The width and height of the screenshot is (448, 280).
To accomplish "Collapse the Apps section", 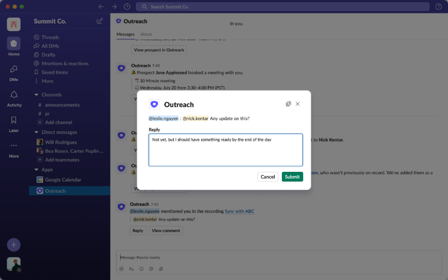I will (x=36, y=170).
